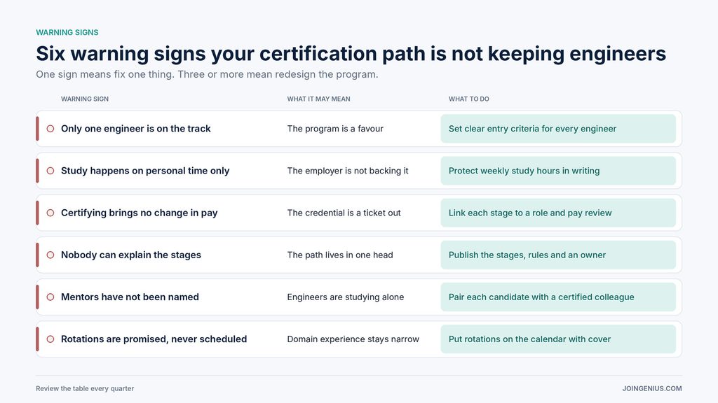Select "The program is a favour" cell
This screenshot has height=403, width=718.
pos(335,129)
